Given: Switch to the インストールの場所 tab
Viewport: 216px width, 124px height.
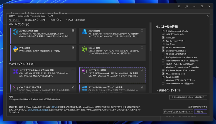Looking at the screenshot, I should (75, 20).
